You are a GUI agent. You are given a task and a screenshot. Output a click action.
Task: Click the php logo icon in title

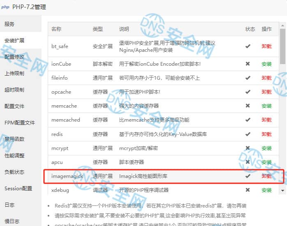(x=5, y=7)
